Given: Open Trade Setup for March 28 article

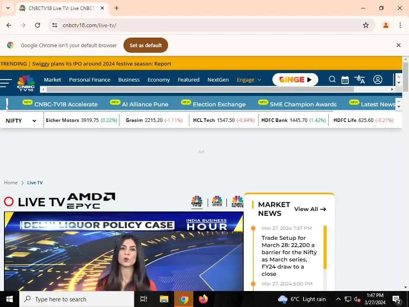Looking at the screenshot, I should tap(289, 256).
